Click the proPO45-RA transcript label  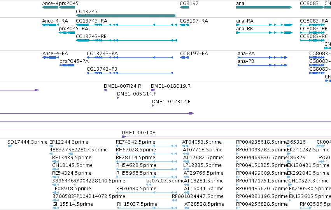74,29
